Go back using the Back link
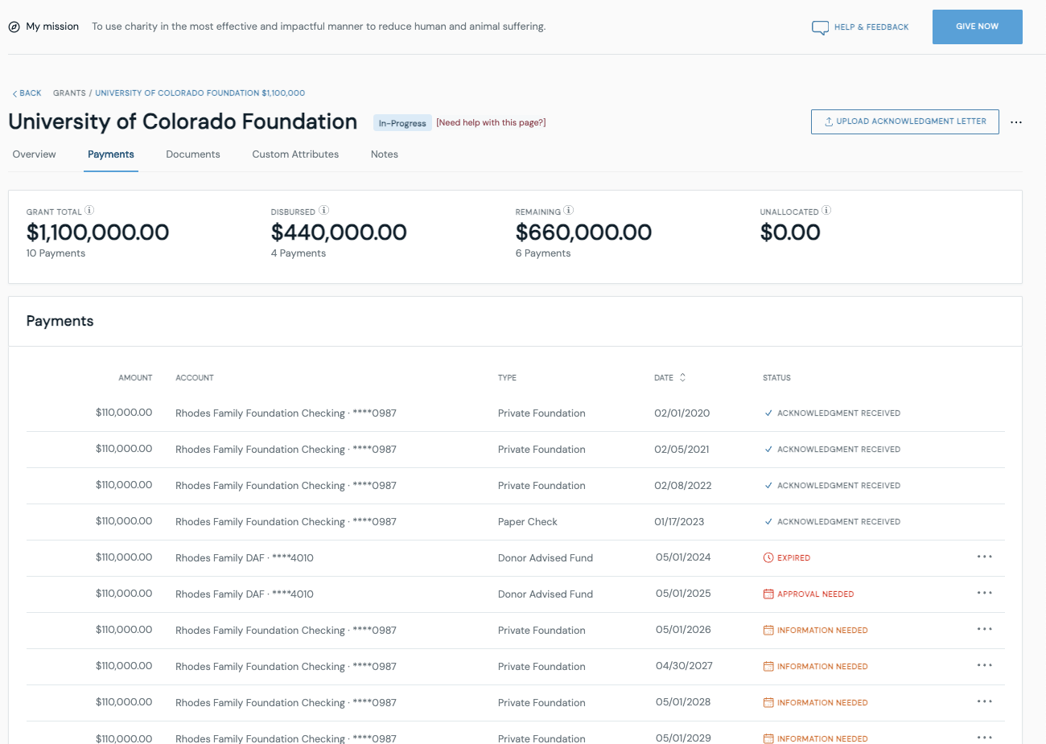Viewport: 1046px width, 744px height. (27, 93)
